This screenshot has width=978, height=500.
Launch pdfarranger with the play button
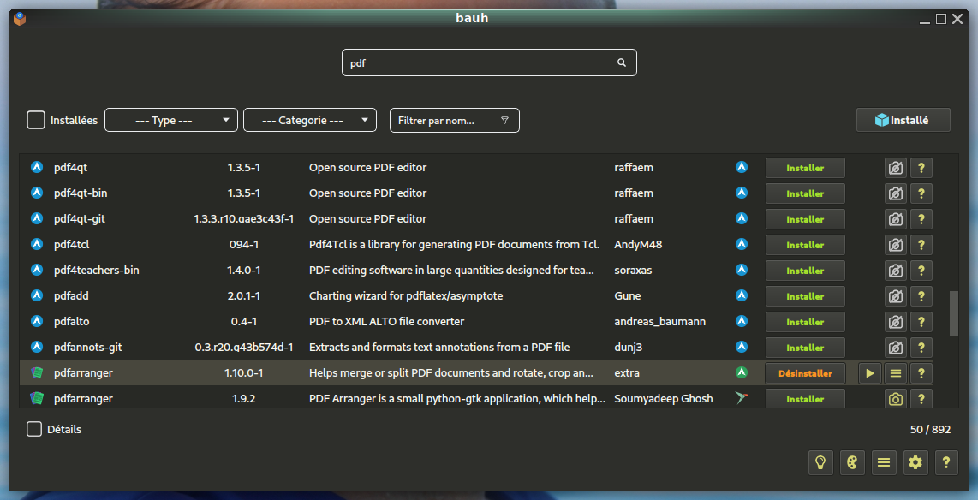coord(869,372)
